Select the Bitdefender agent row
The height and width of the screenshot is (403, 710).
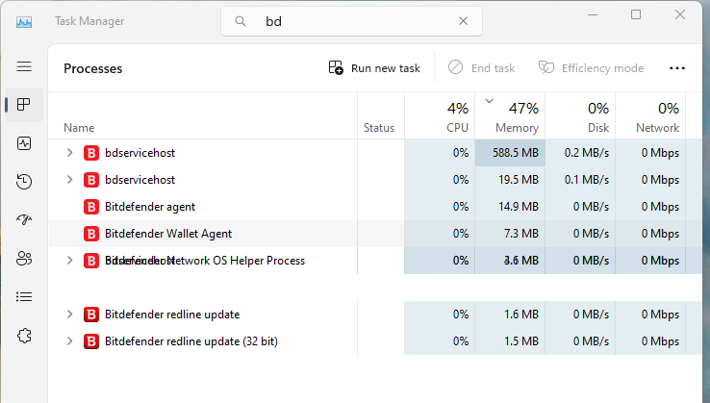[x=150, y=207]
